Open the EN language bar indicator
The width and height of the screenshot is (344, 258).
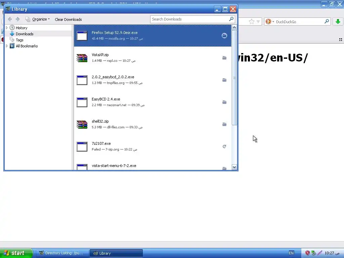(x=291, y=253)
